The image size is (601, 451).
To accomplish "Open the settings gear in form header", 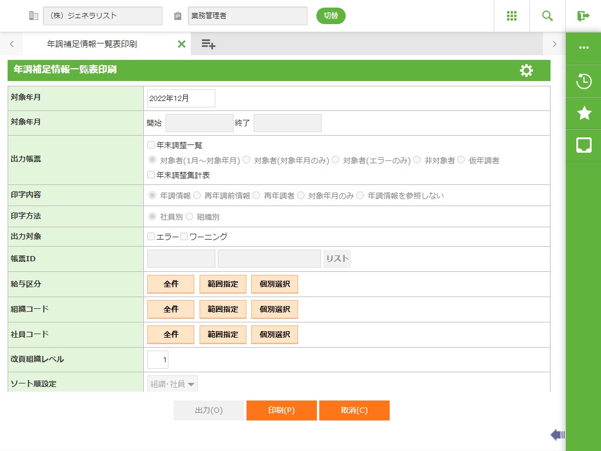I will [x=526, y=70].
